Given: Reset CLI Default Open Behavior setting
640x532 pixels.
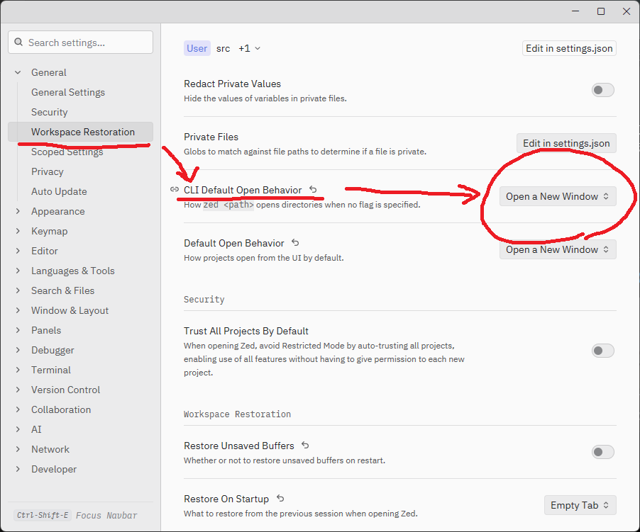Looking at the screenshot, I should tap(313, 189).
